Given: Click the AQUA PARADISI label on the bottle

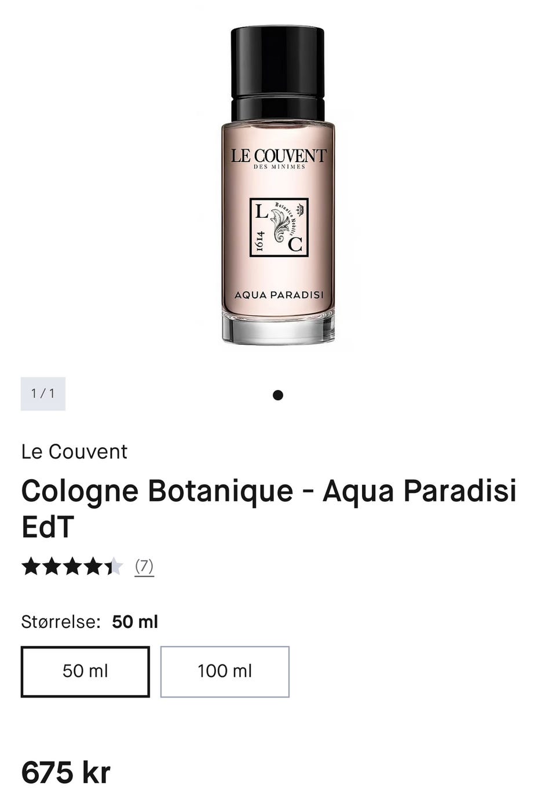Looking at the screenshot, I should (x=279, y=295).
